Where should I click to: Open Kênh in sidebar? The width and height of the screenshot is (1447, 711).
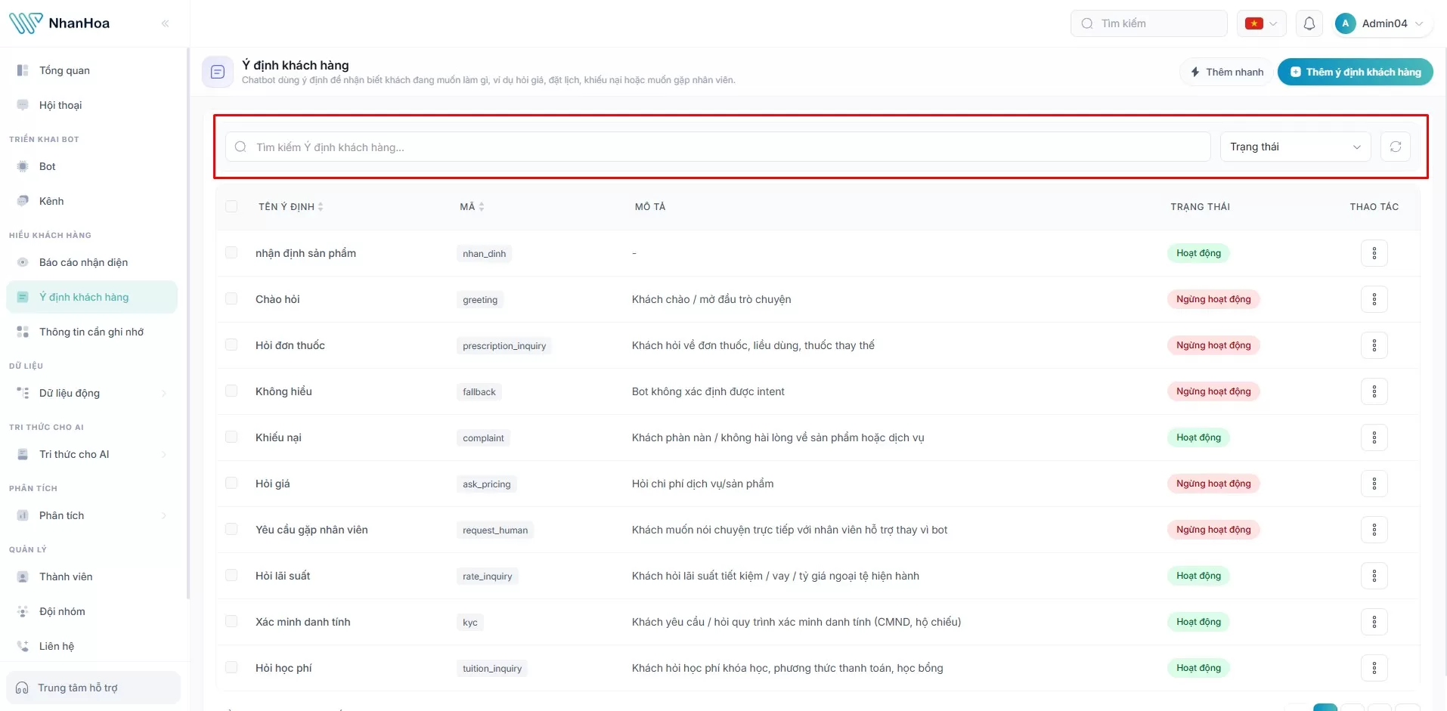coord(91,201)
